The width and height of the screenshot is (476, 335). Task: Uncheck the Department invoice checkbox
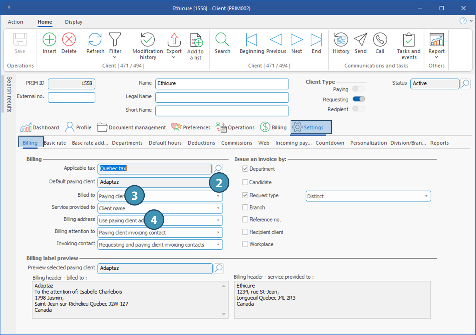click(245, 169)
